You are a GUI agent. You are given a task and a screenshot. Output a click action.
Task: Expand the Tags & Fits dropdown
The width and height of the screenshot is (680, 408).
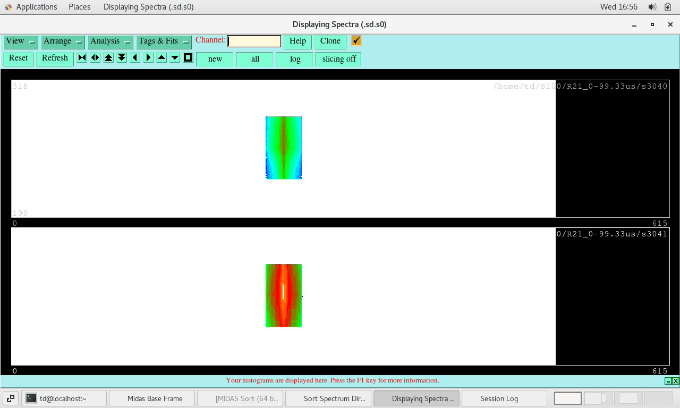[164, 41]
